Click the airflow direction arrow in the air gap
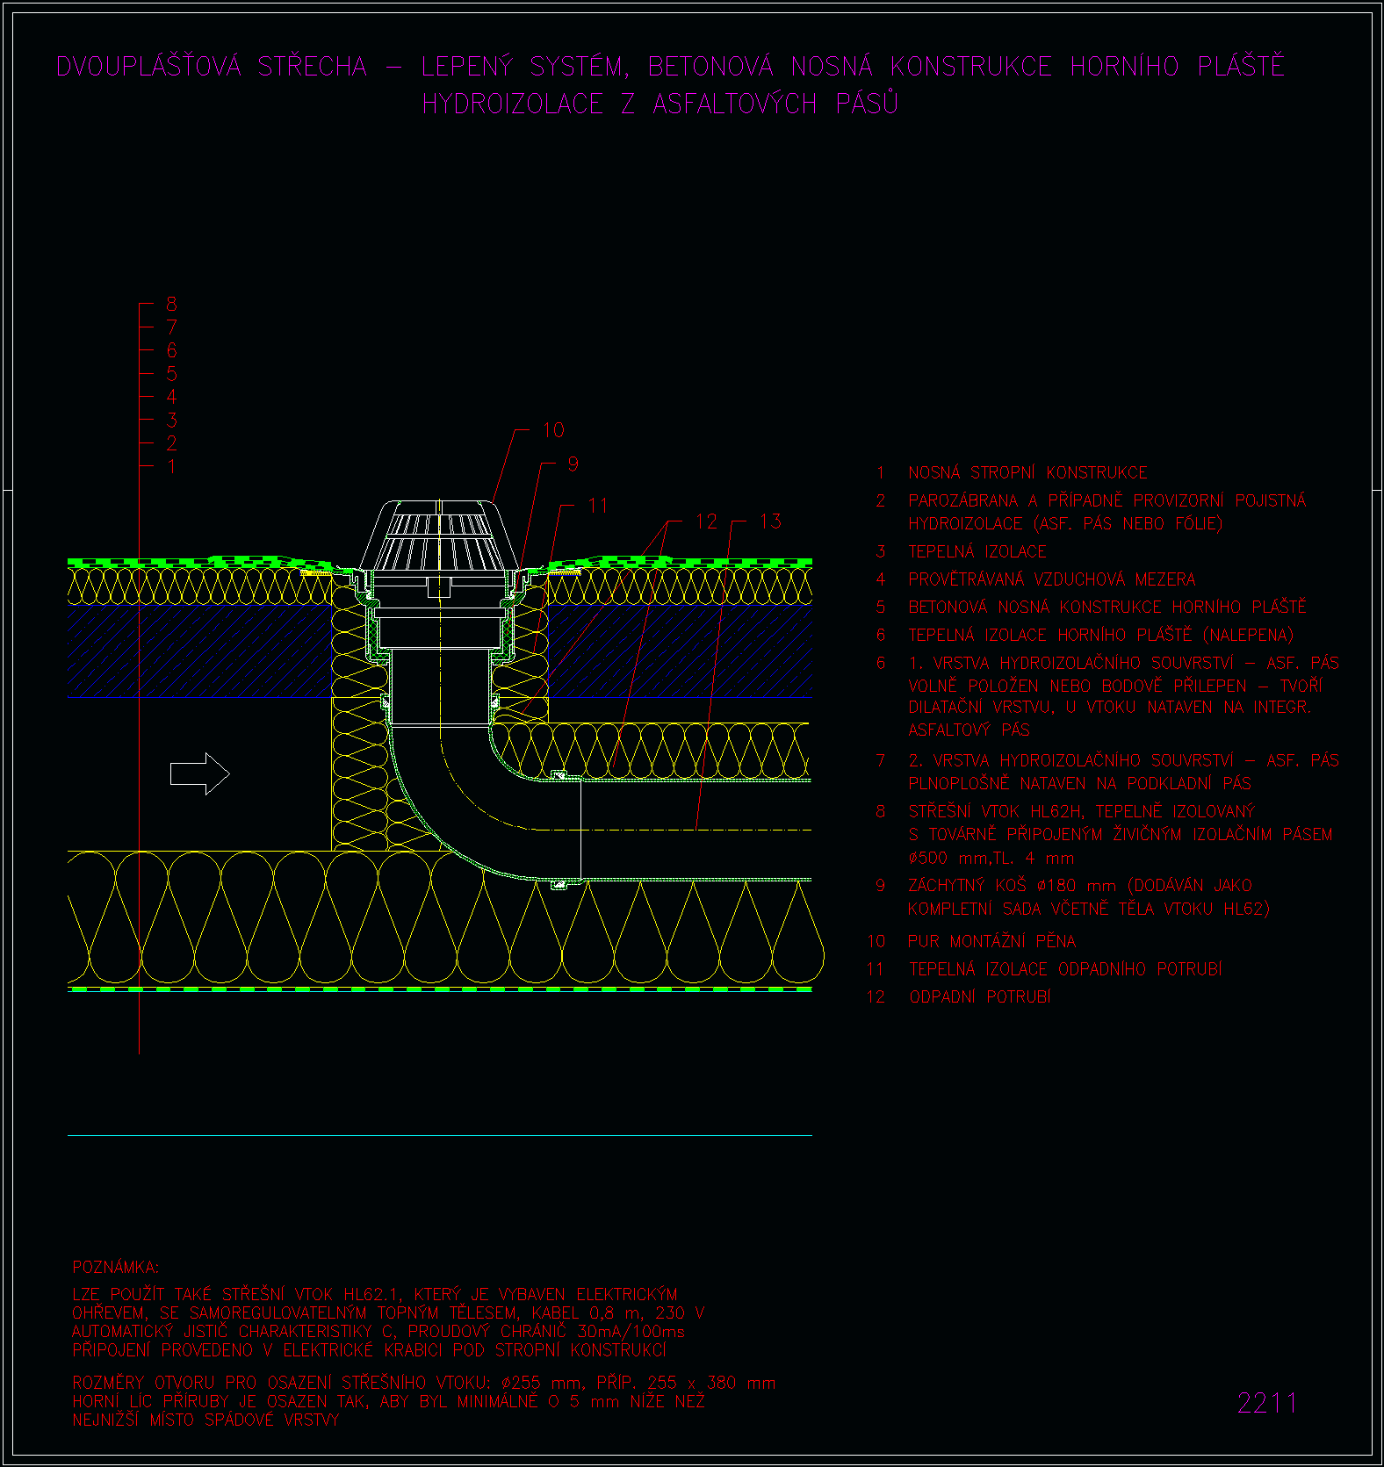The width and height of the screenshot is (1384, 1467). 199,773
